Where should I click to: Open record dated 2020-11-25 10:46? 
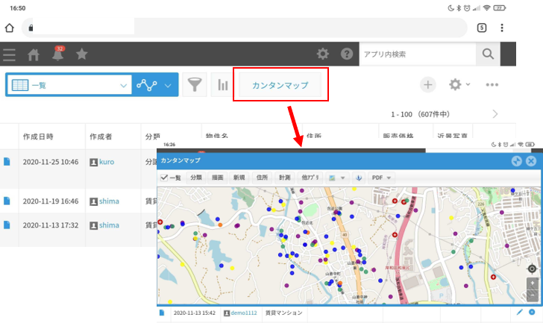click(x=7, y=162)
